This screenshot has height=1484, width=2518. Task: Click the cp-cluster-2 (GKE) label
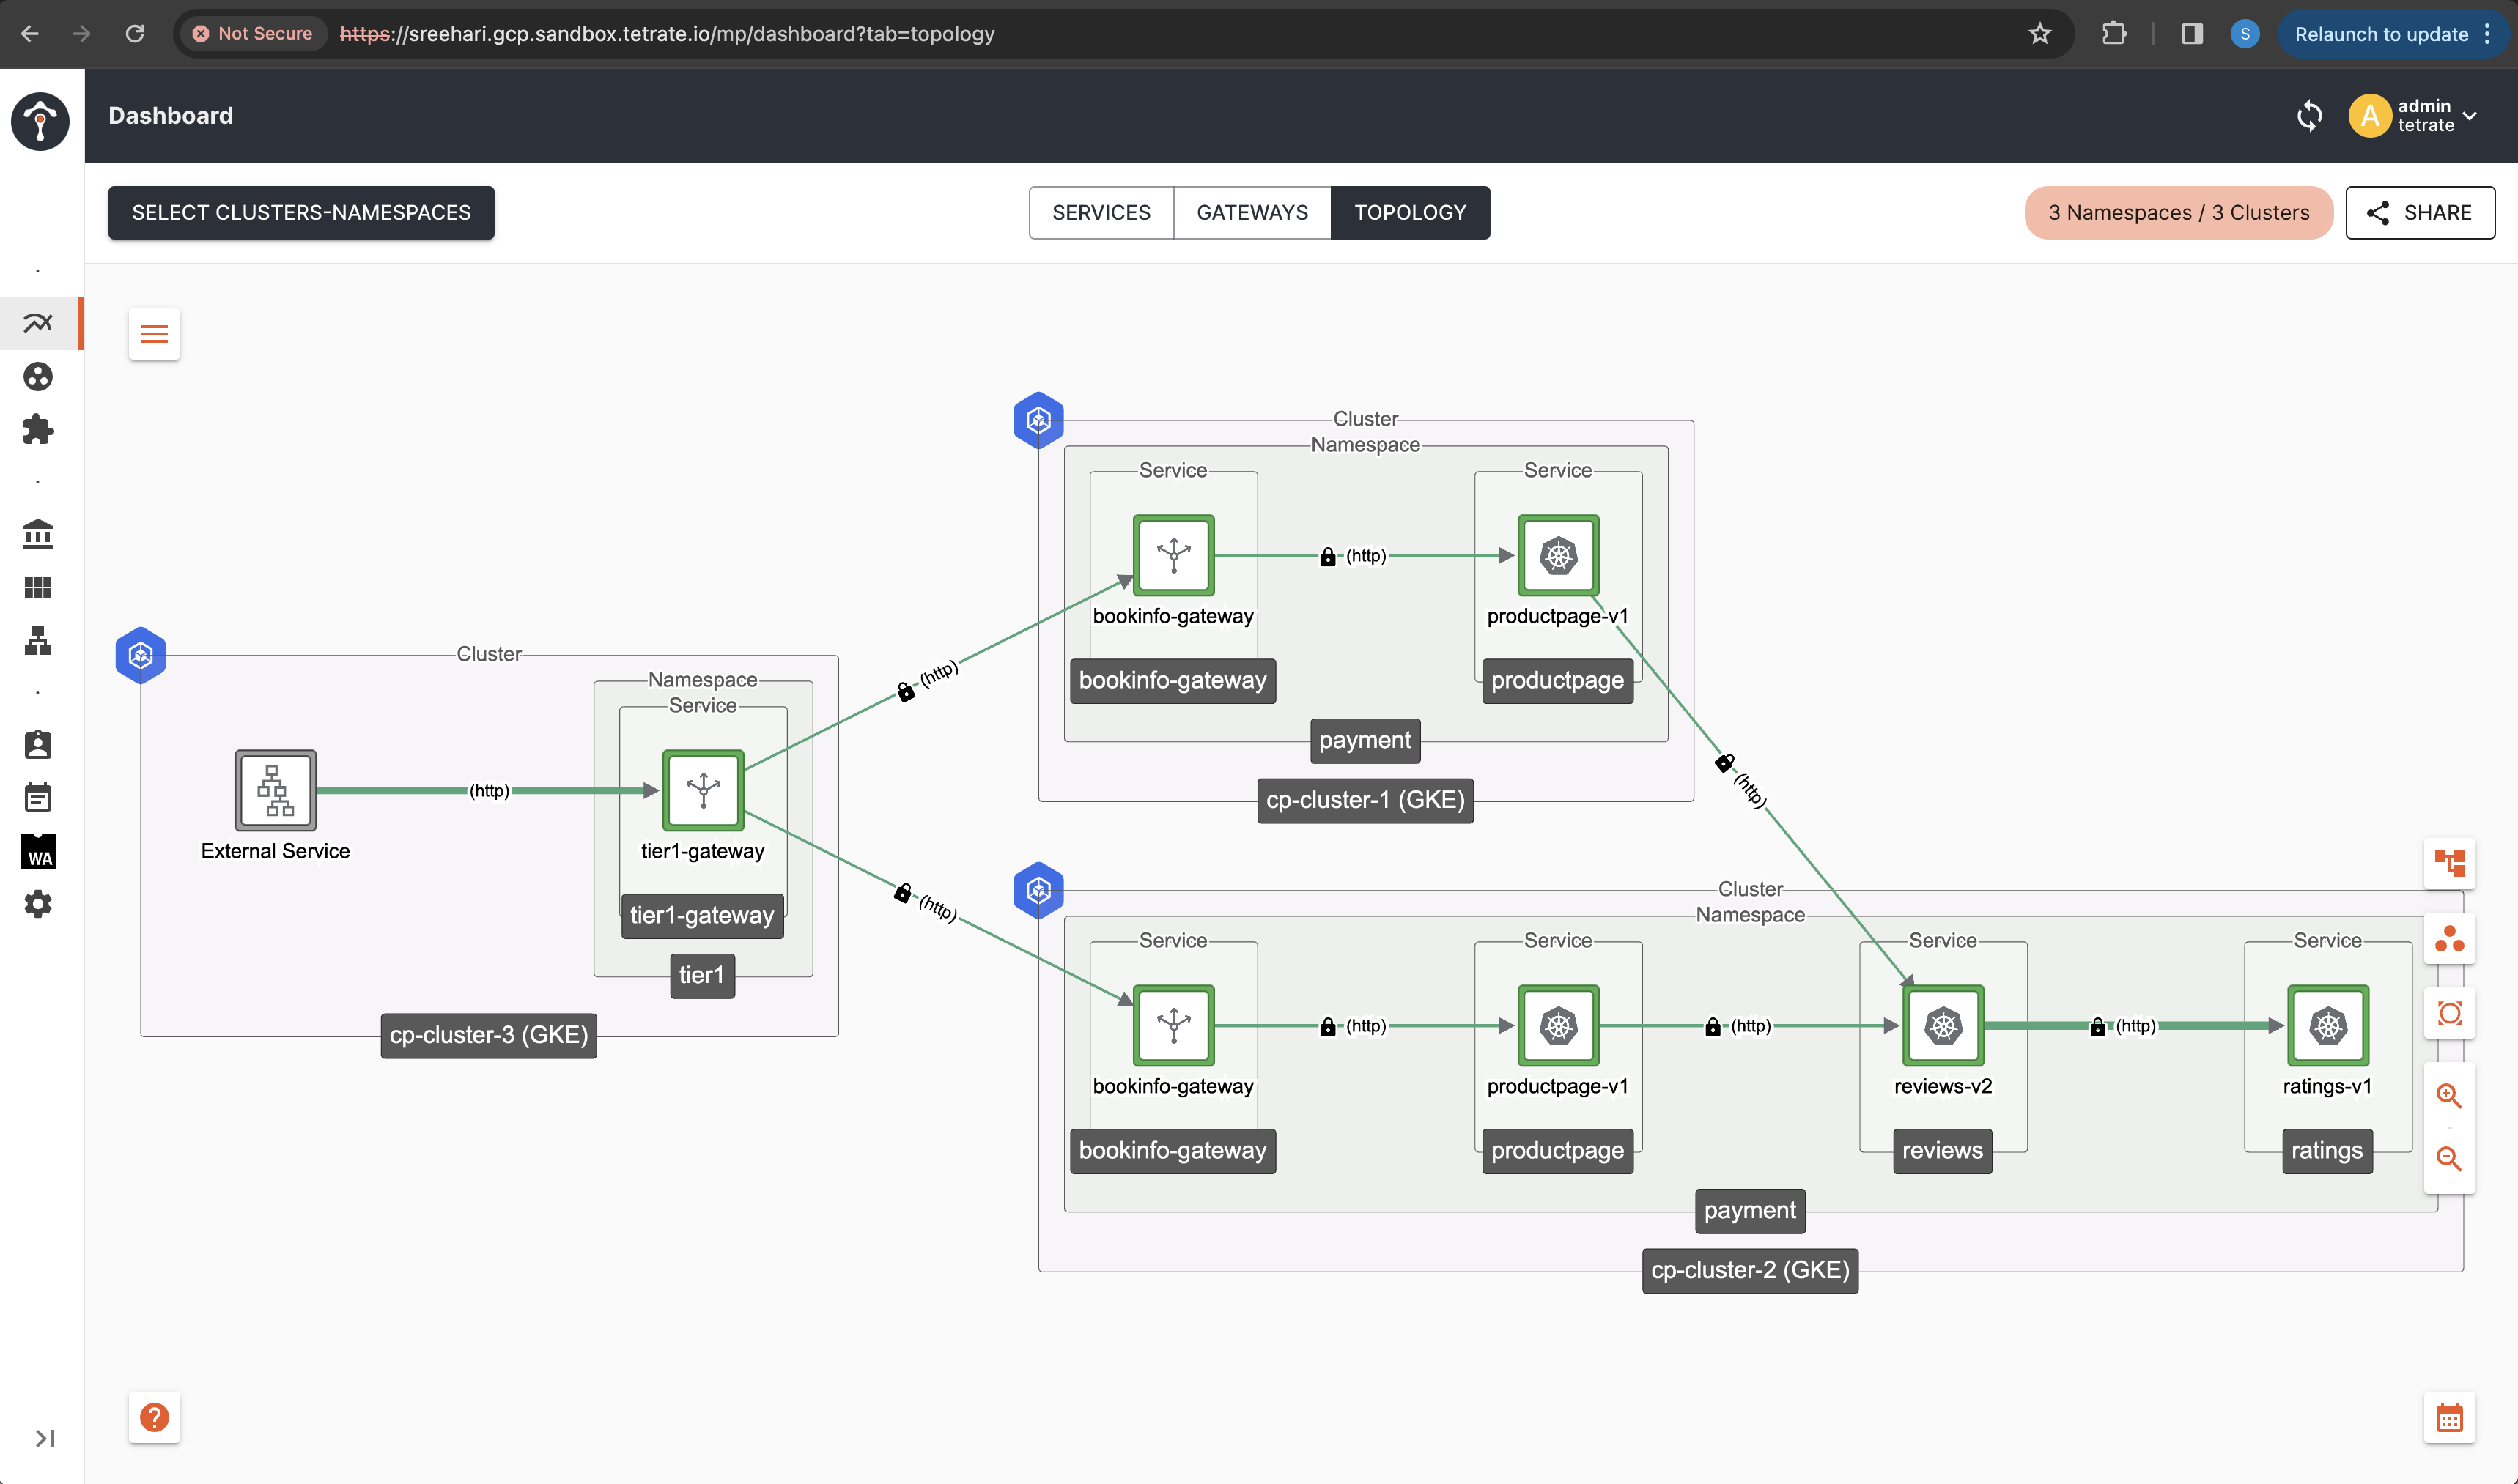tap(1750, 1270)
